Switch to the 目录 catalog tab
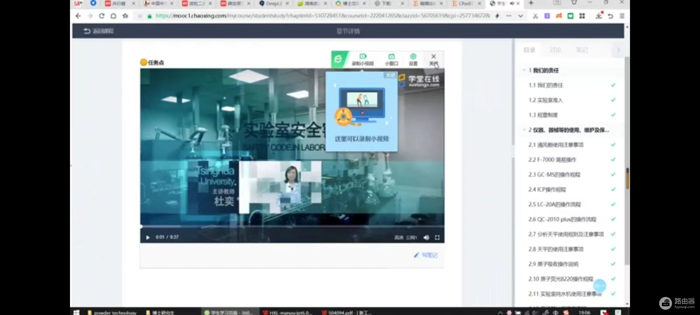 (x=529, y=50)
